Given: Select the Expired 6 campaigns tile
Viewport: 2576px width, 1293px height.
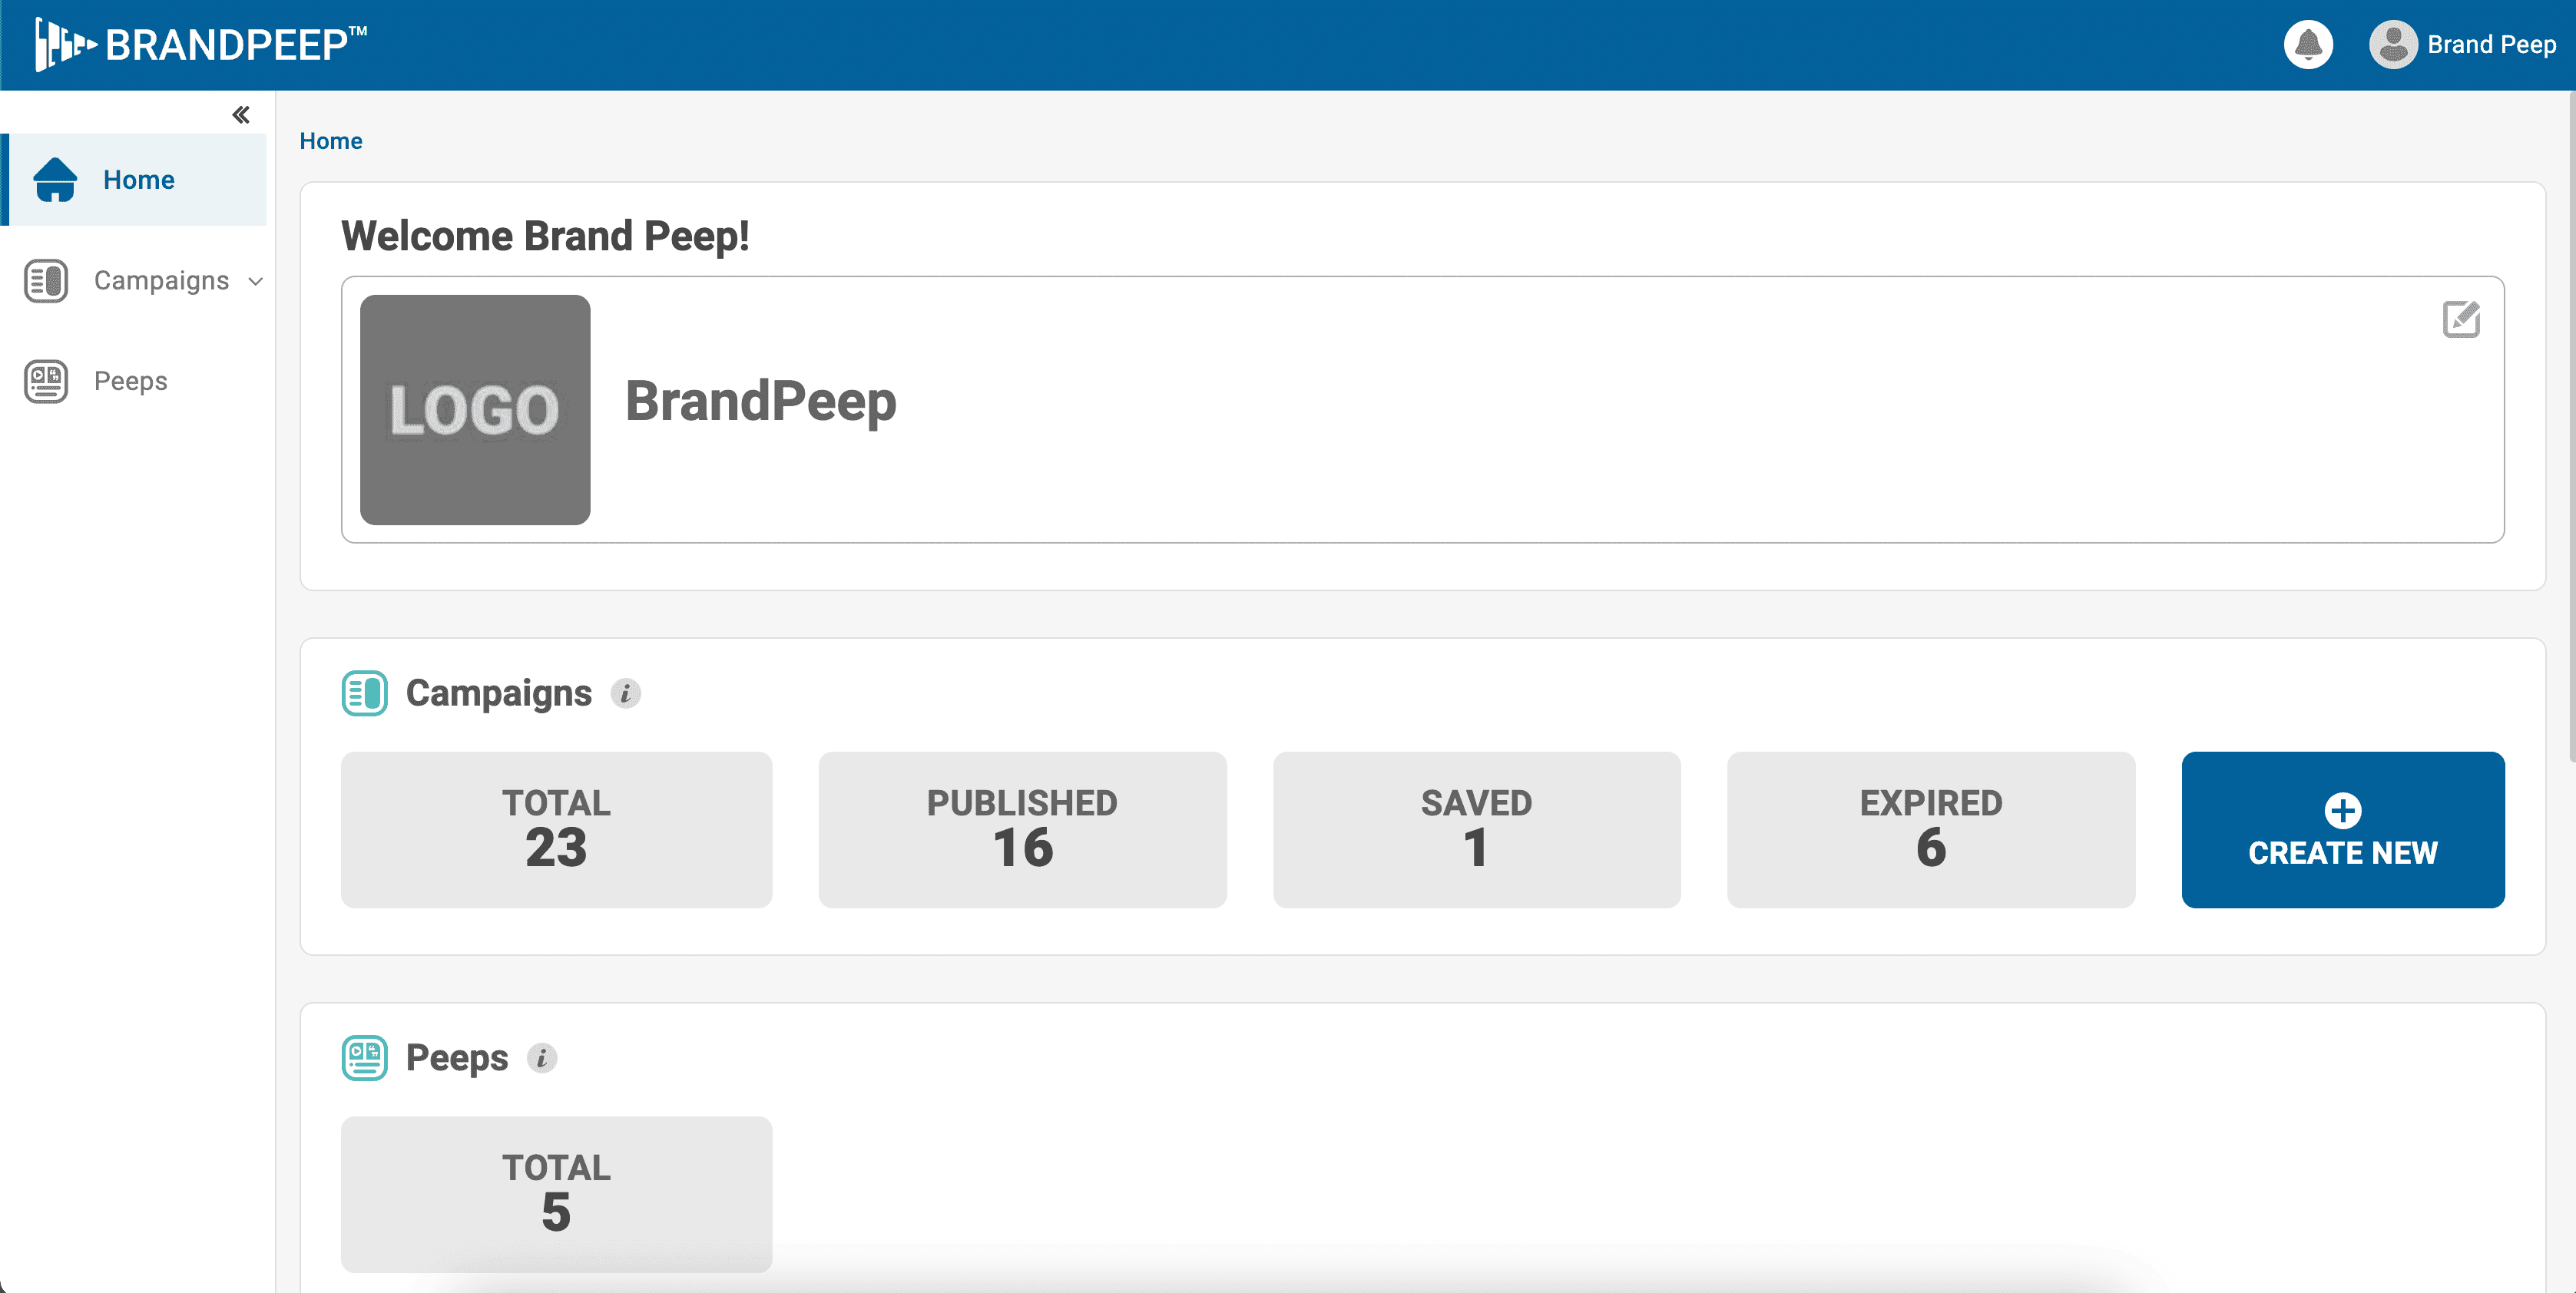Looking at the screenshot, I should pos(1931,829).
